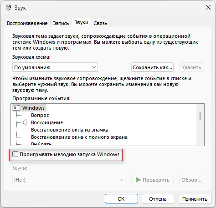Viewport: 216px width, 208px height.
Task: Click the Удалить button
Action: point(191,67)
